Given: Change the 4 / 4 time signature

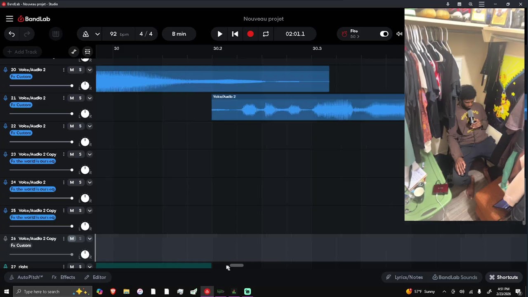Looking at the screenshot, I should point(146,34).
